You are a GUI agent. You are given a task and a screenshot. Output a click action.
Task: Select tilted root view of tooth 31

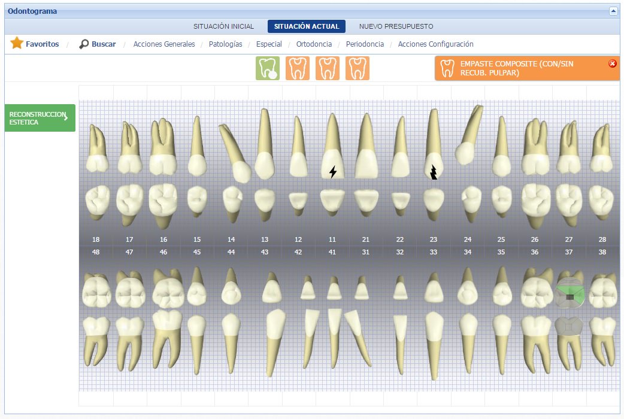[358, 338]
